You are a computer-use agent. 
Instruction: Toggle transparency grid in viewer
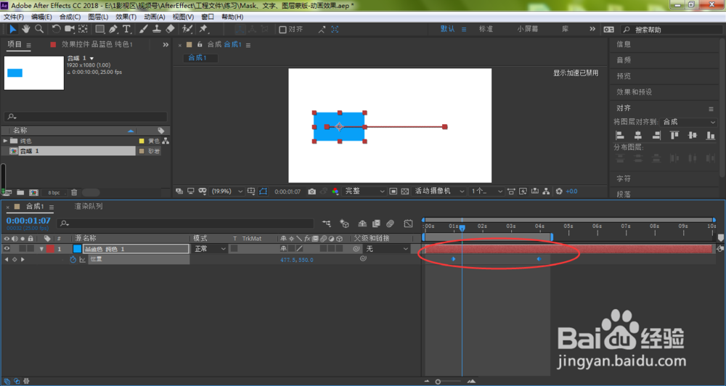click(404, 192)
